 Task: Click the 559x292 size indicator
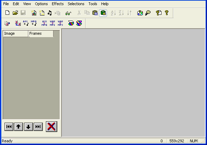(x=177, y=141)
